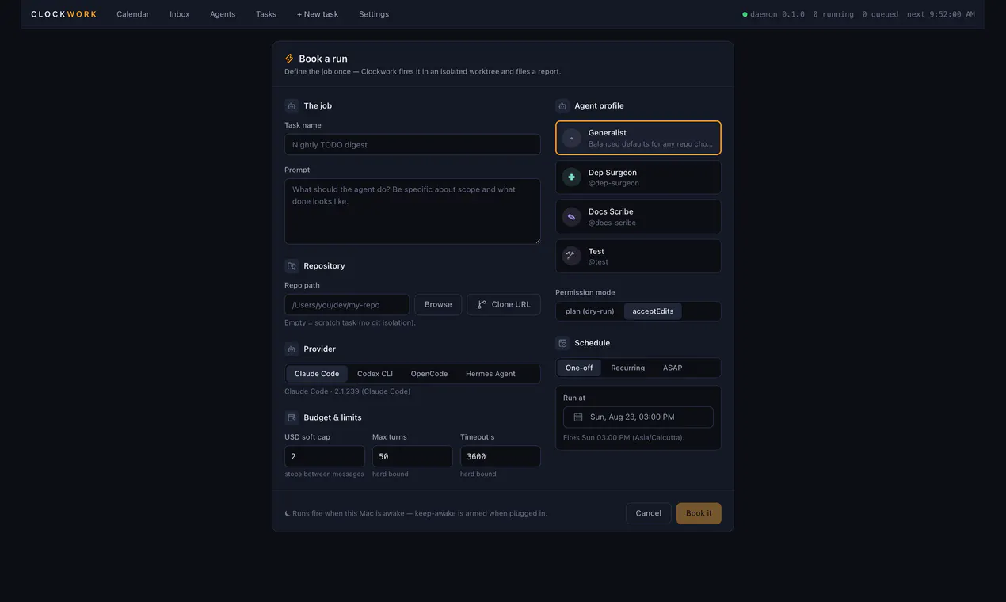Open Settings in the top nav

pyautogui.click(x=374, y=14)
